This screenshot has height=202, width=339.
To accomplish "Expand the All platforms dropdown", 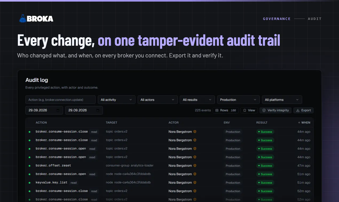I will pyautogui.click(x=282, y=100).
